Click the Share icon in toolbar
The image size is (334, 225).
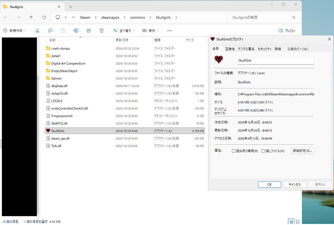tap(89, 31)
